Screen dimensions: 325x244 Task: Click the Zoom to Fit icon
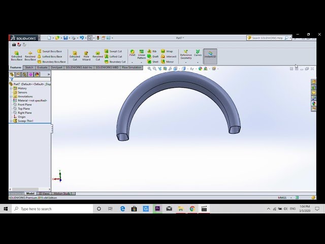tap(149, 69)
